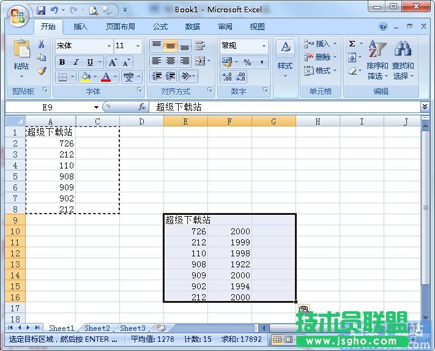Switch to the 插入 (Insert) ribbon tab
The height and width of the screenshot is (351, 435).
click(x=81, y=27)
